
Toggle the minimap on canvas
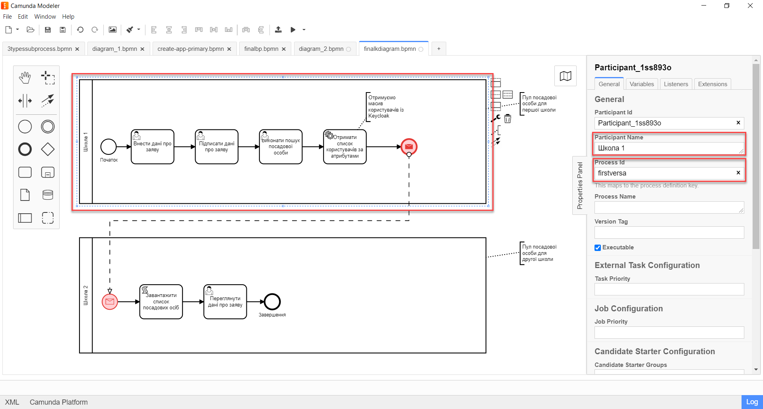tap(565, 75)
